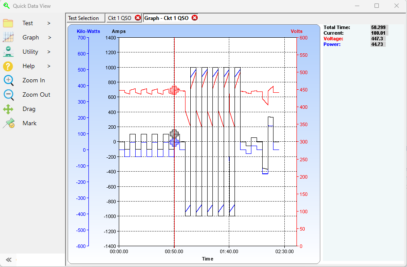Image resolution: width=407 pixels, height=267 pixels.
Task: Click the Graph chart icon in sidebar
Action: [8, 37]
